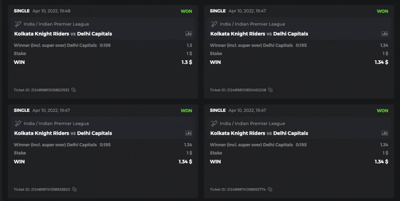This screenshot has width=400, height=201.
Task: Open match statistics icon on ticket ending 492208
Action: tap(384, 34)
